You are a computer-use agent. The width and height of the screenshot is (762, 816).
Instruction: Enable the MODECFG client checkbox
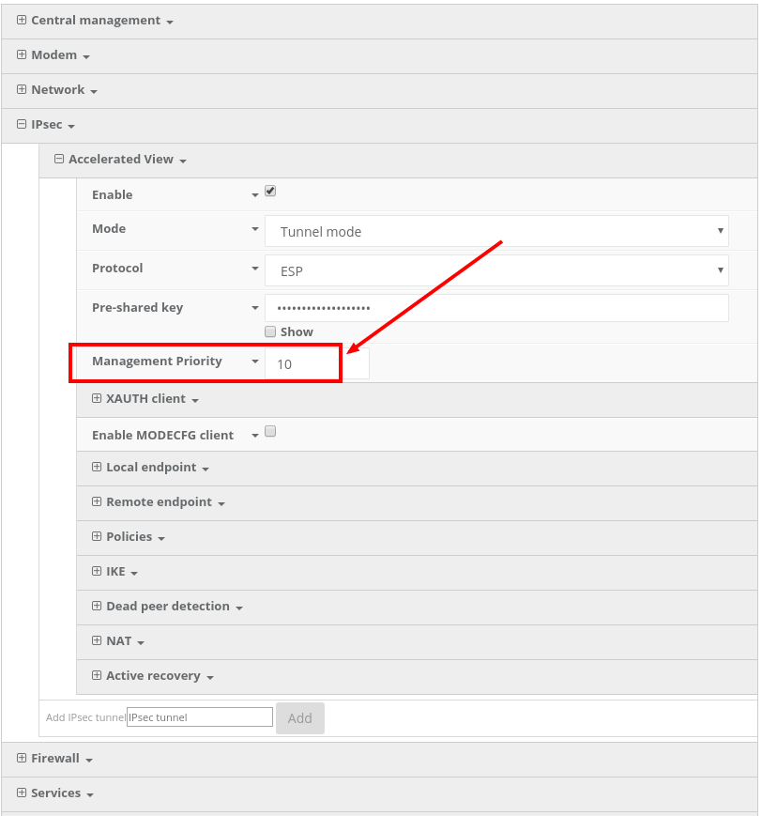pos(270,432)
